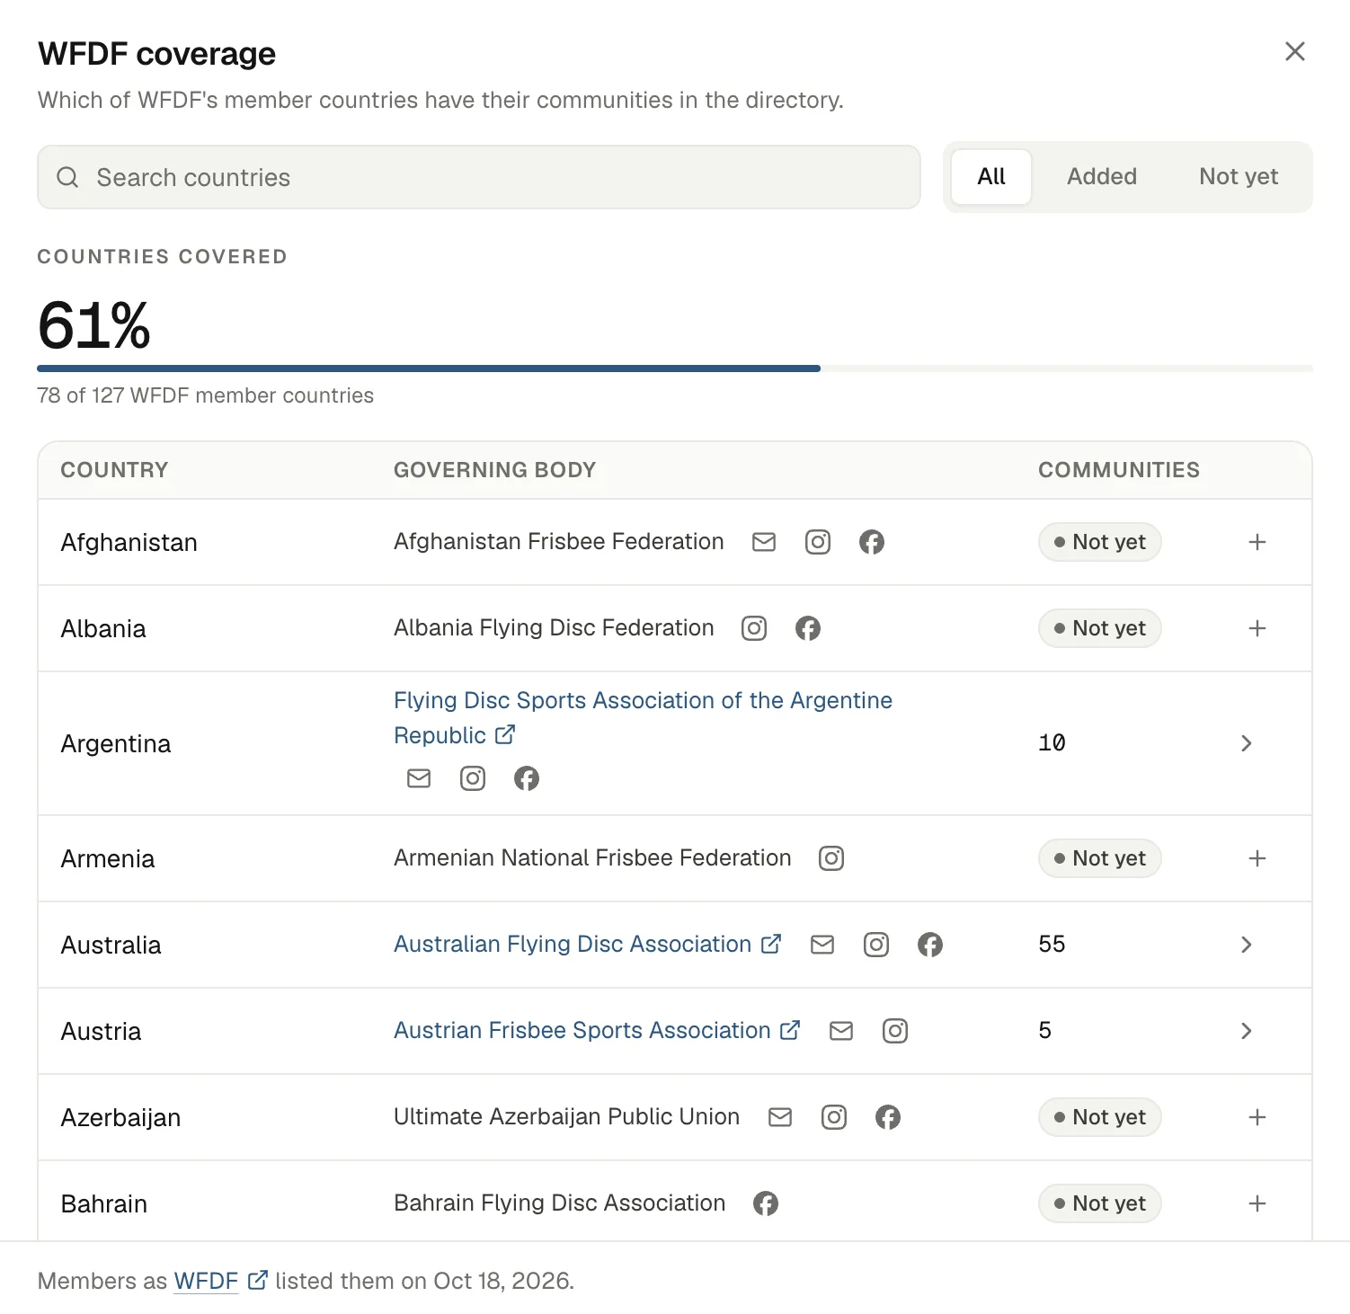The image size is (1350, 1314).
Task: Click the Not yet badge for Albania
Action: tap(1100, 628)
